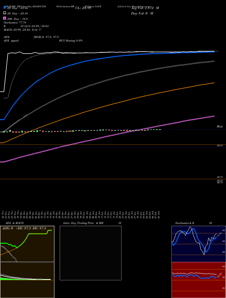Click the 'Stochastics: 77.78' reading

(x=15, y=23)
